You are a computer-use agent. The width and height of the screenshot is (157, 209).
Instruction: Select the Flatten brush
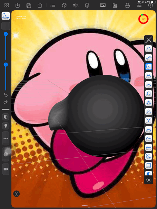click(149, 75)
